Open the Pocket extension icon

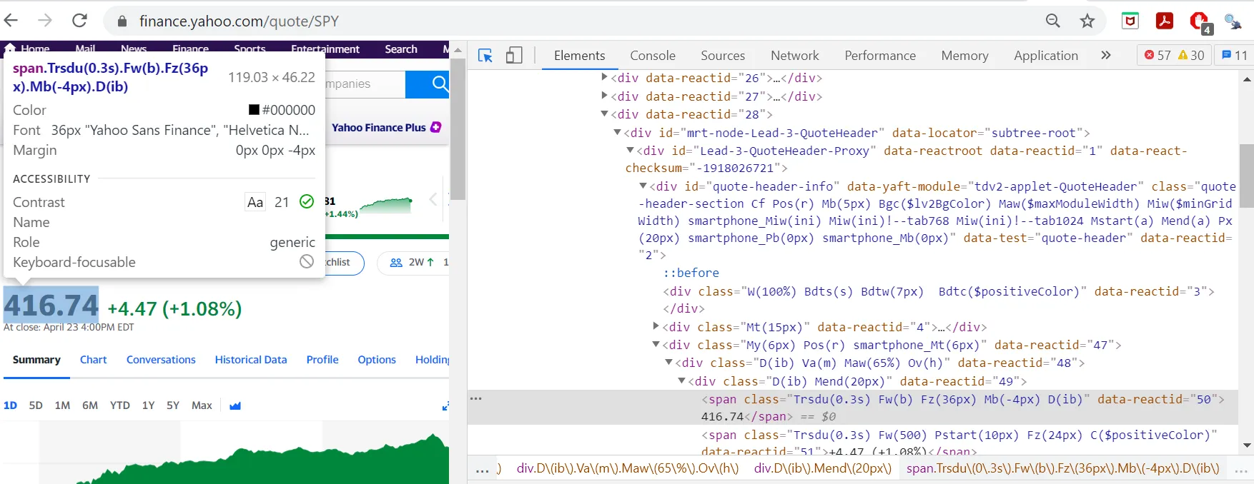tap(1130, 21)
